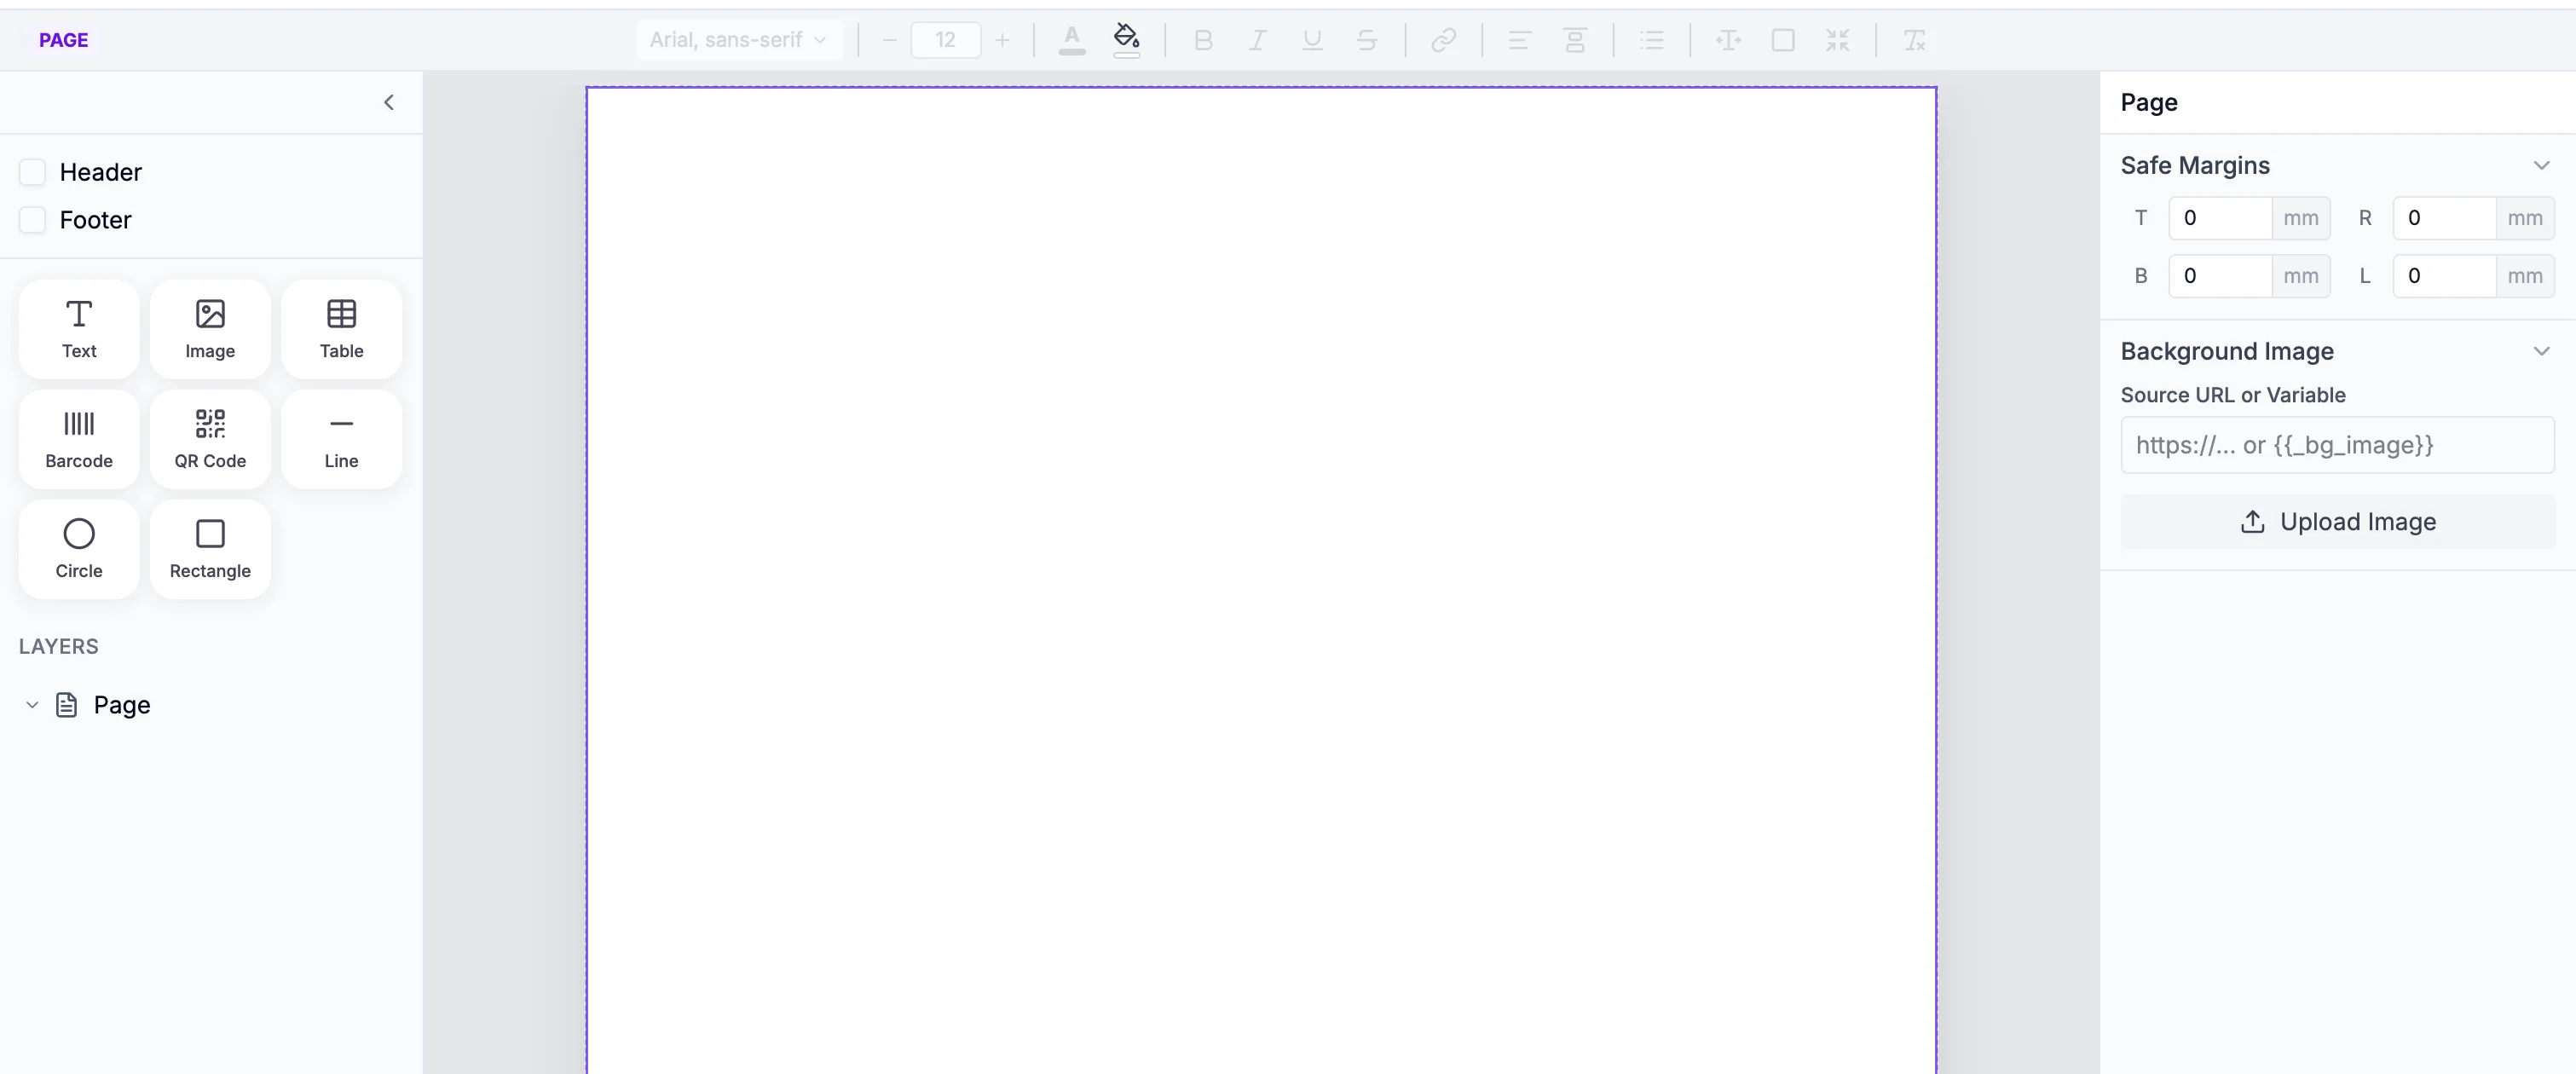Click the bullet list icon
Viewport: 2576px width, 1074px height.
[x=1652, y=40]
